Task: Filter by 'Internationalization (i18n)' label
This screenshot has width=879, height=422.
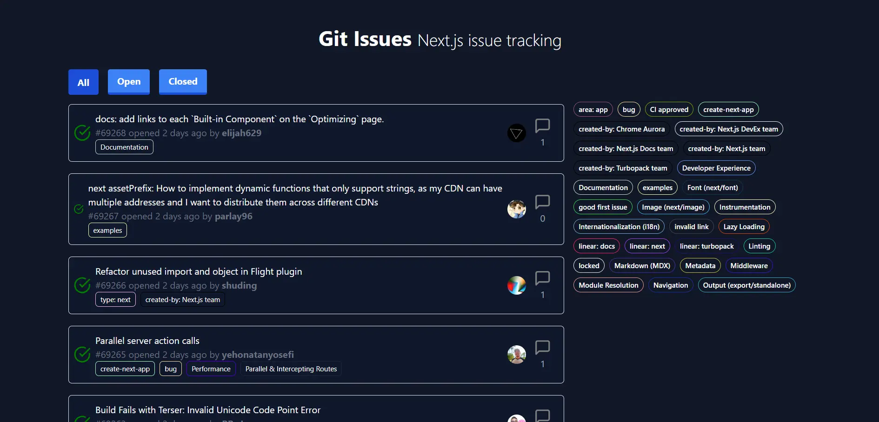Action: pyautogui.click(x=619, y=227)
